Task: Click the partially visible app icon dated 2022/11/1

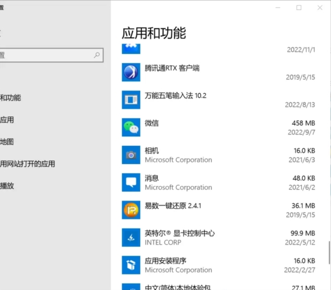Action: point(131,49)
